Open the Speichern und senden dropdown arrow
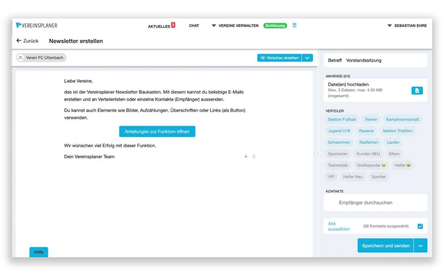Screen dimensions: 442x274 [420, 246]
